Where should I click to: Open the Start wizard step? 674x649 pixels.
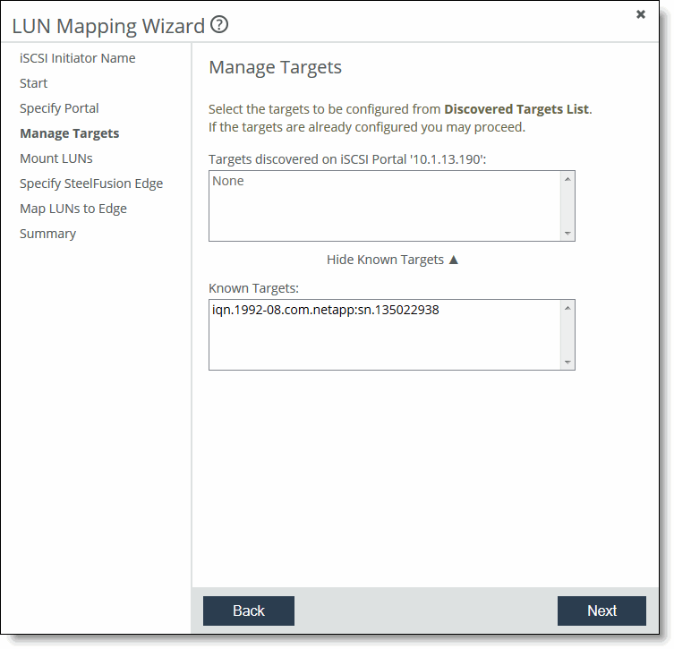click(x=34, y=83)
